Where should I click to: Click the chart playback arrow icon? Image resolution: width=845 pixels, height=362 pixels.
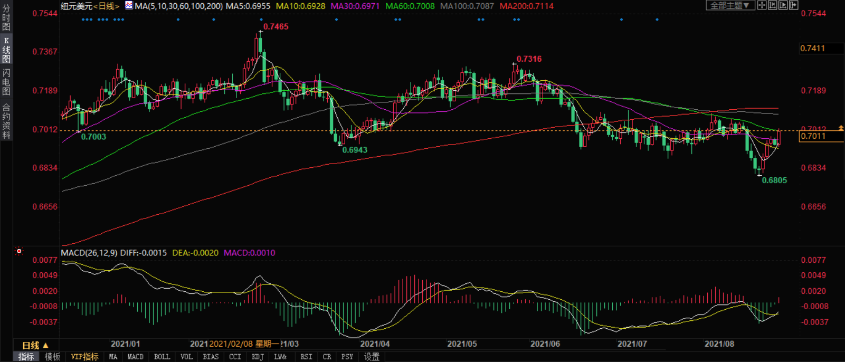(783, 5)
